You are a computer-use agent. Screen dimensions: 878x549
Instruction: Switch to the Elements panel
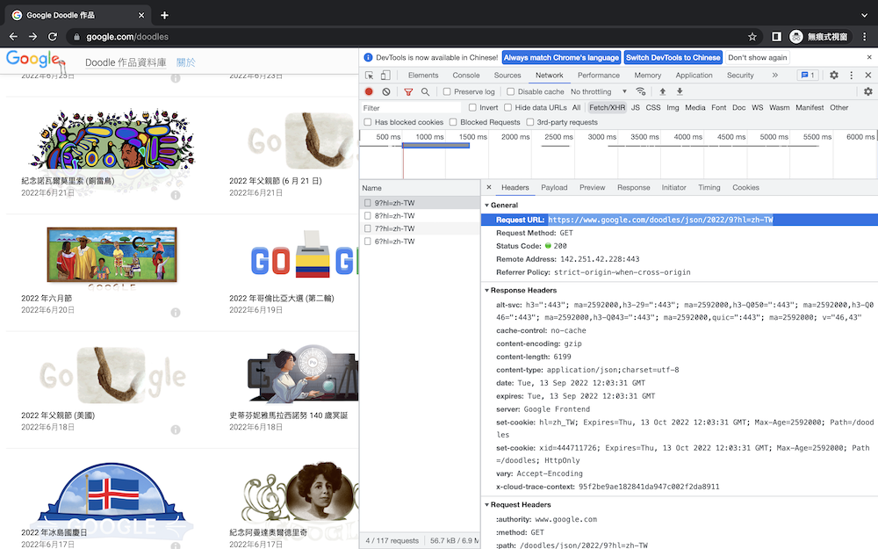[x=423, y=75]
